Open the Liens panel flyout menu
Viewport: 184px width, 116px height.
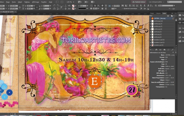point(176,13)
